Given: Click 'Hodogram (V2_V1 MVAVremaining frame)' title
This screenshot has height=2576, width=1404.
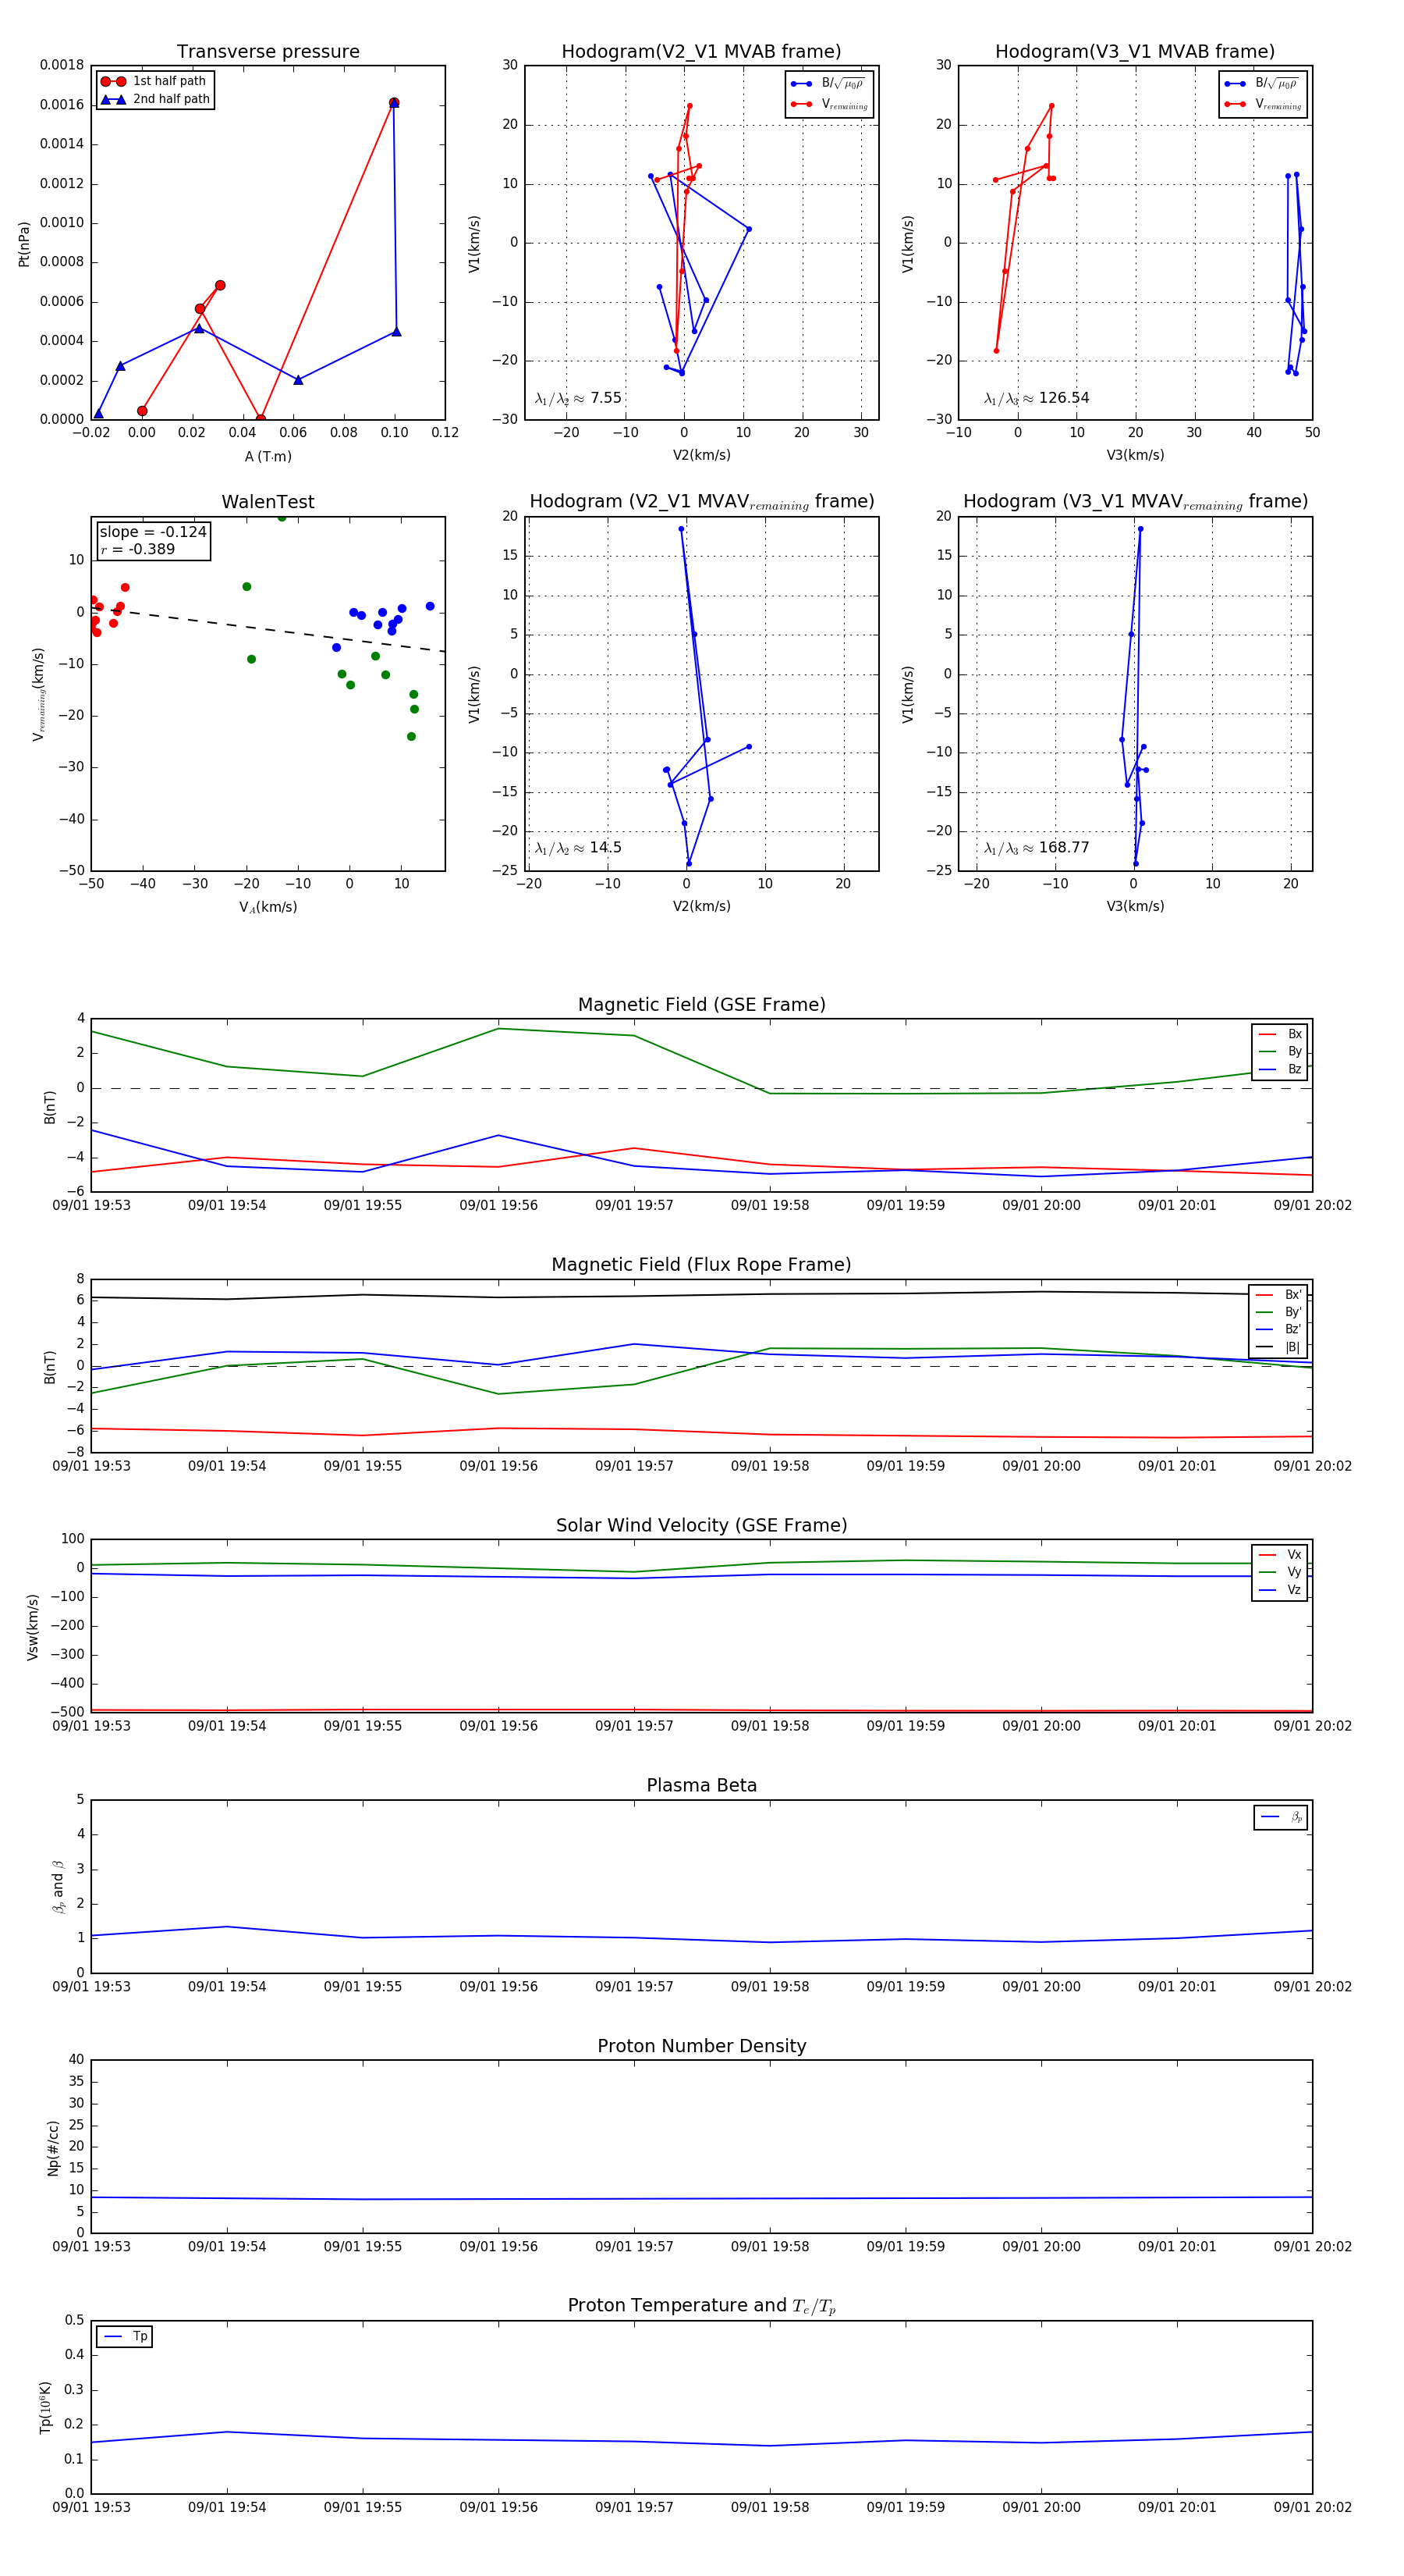Looking at the screenshot, I should pyautogui.click(x=701, y=502).
